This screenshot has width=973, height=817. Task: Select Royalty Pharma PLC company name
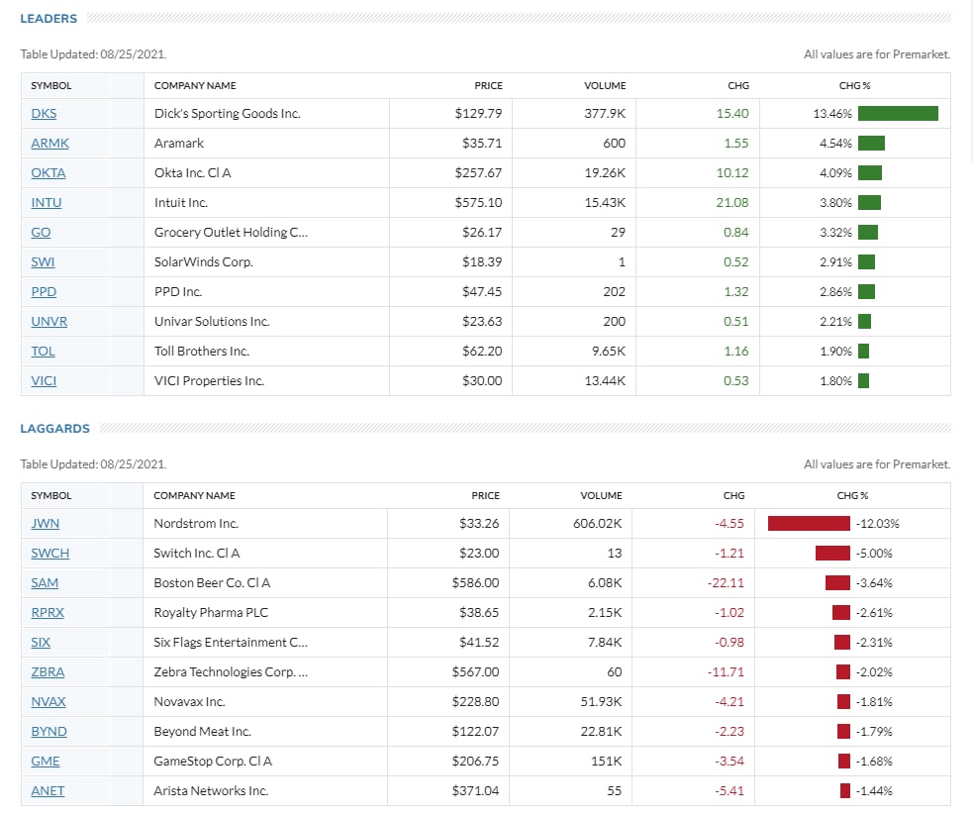pos(211,613)
